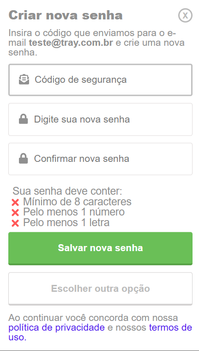Screen dimensions: 199x351
Task: Click the lock icon in Digite sua nova senha
Action: tap(24, 119)
